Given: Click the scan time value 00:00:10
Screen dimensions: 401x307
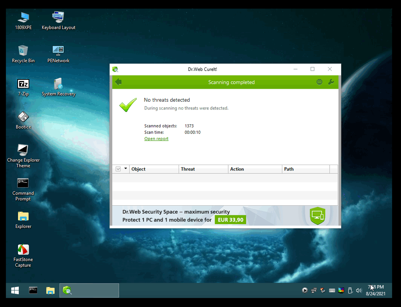Looking at the screenshot, I should (192, 132).
